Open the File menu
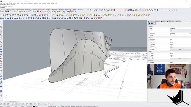Image resolution: width=191 pixels, height=107 pixels. click(1, 3)
